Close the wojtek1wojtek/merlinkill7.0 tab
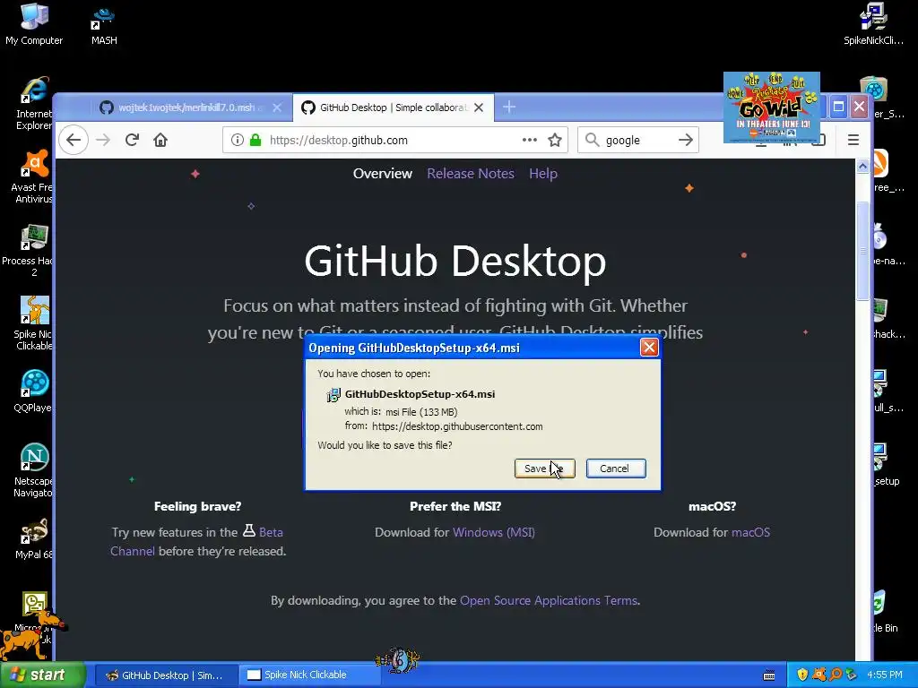The image size is (918, 688). coord(277,107)
